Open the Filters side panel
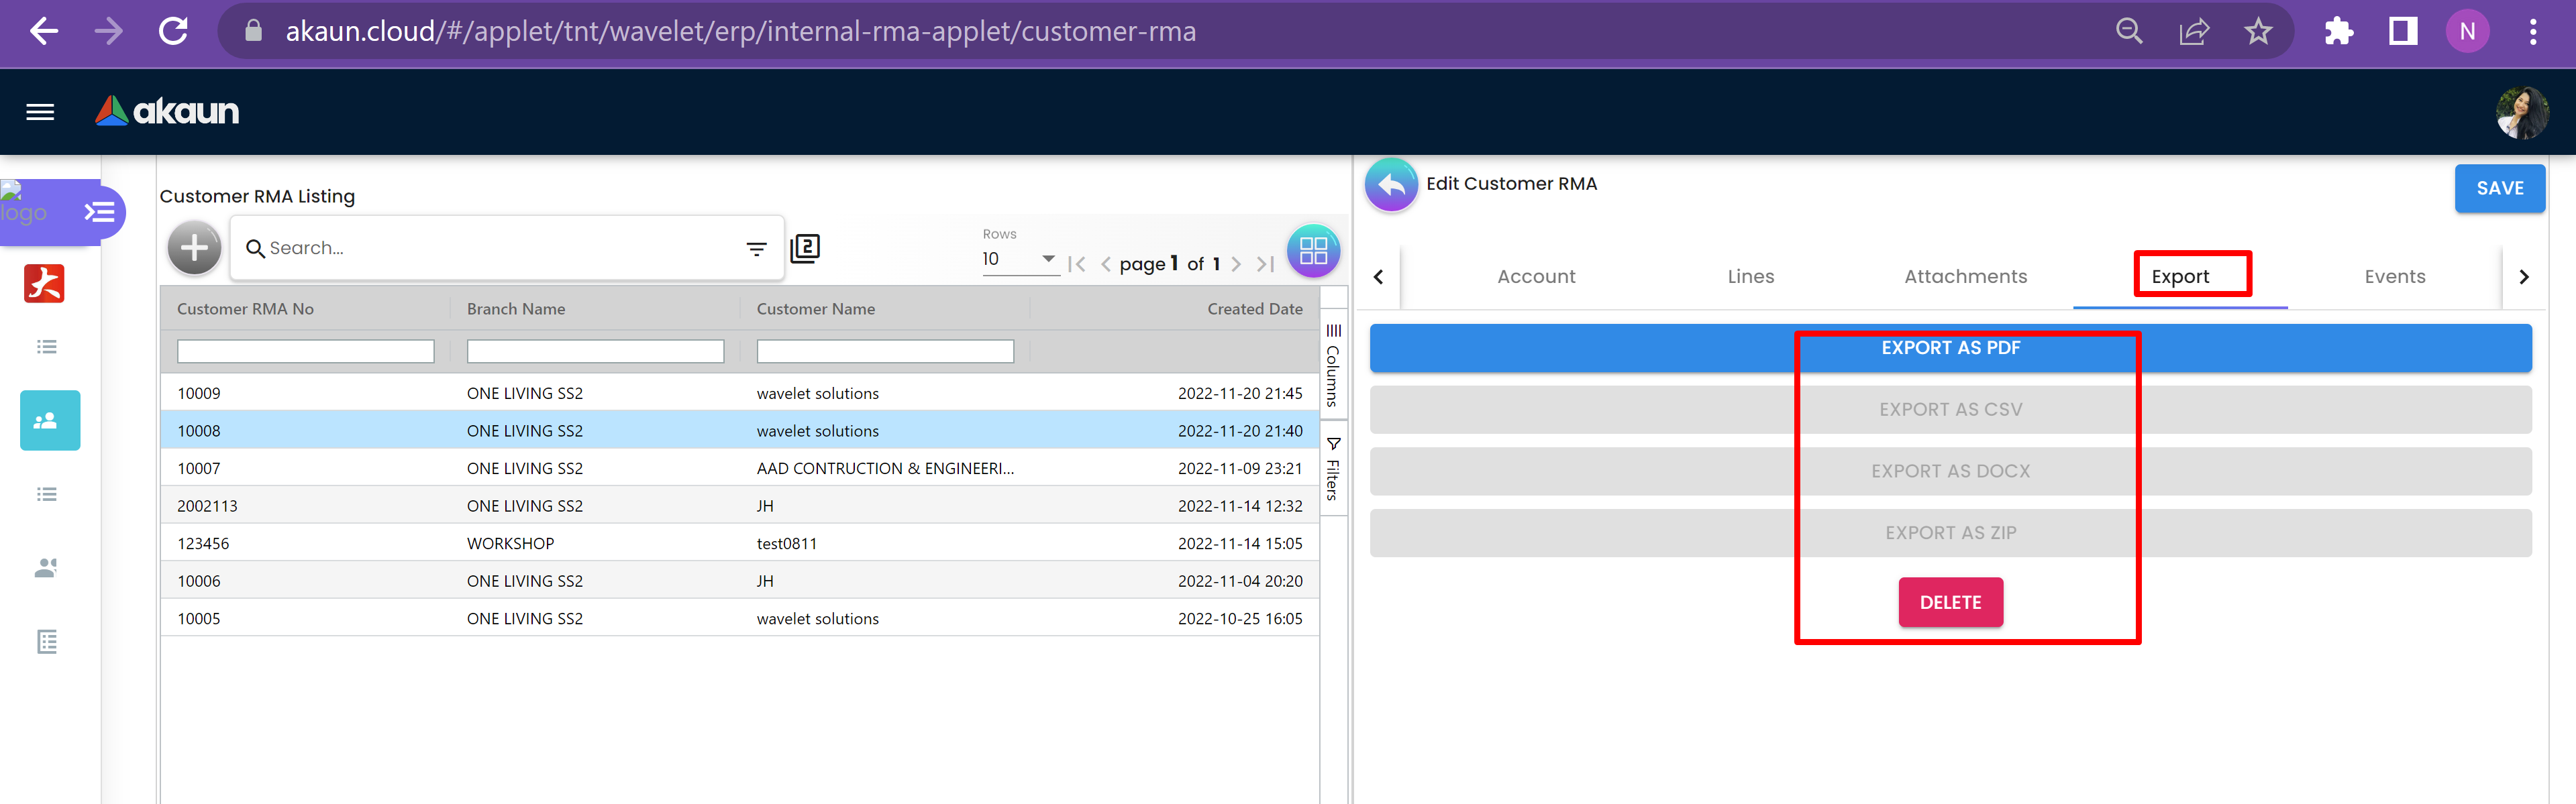Image resolution: width=2576 pixels, height=804 pixels. click(x=1333, y=469)
